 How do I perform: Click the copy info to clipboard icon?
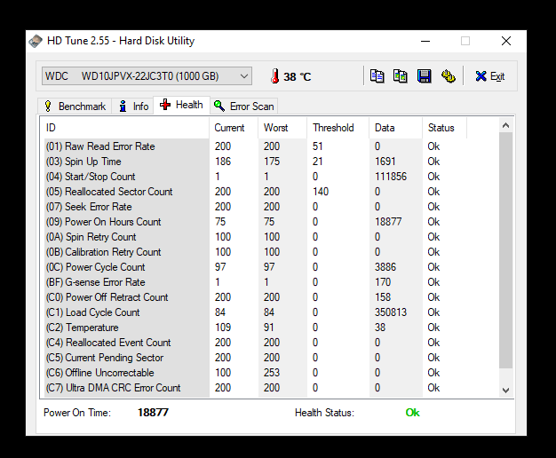tap(377, 76)
